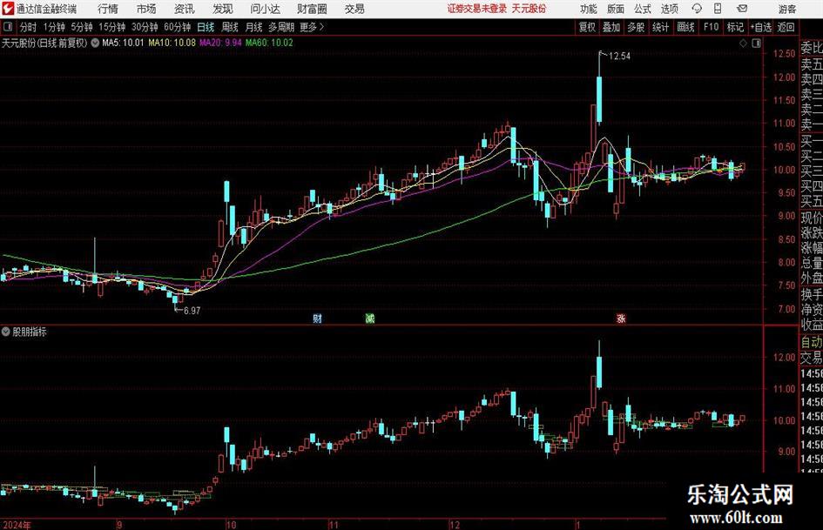
Task: Switch to the 1分钟 period tab
Action: [54, 27]
